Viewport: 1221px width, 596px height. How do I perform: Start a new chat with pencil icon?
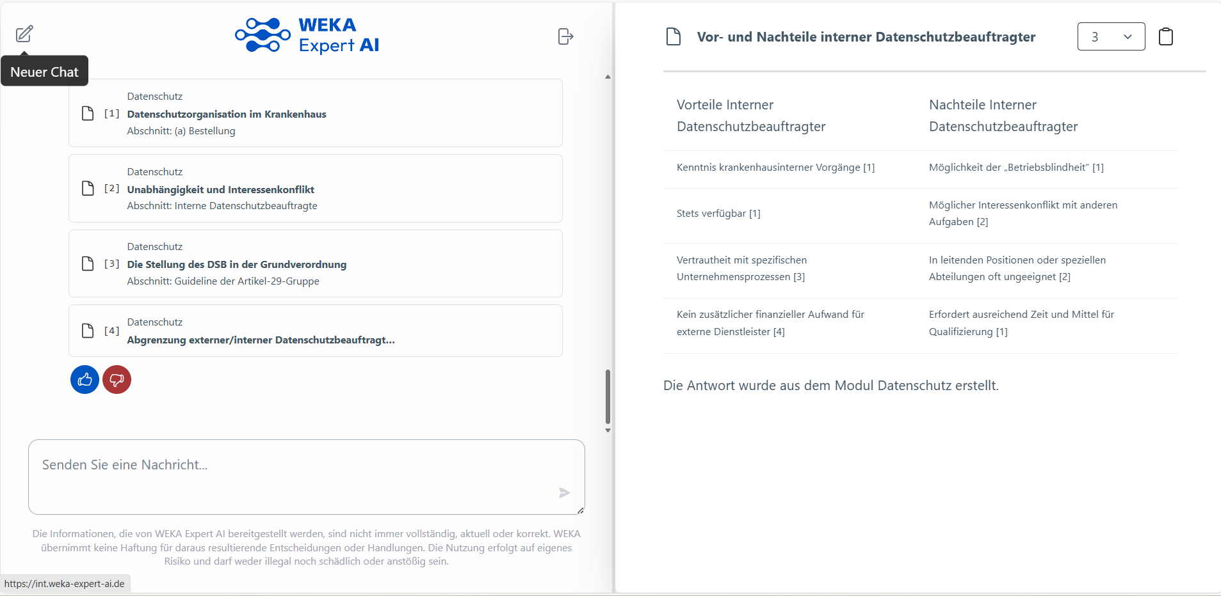click(x=24, y=33)
